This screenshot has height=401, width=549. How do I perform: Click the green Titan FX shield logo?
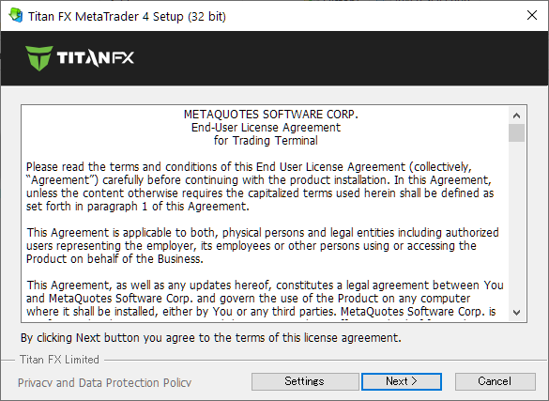click(x=39, y=58)
